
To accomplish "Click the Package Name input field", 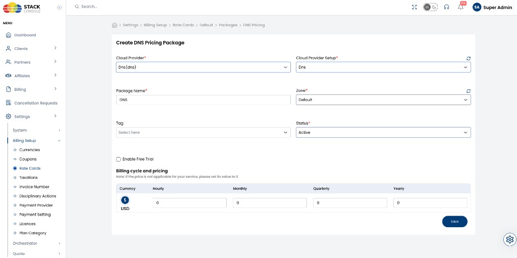I will (203, 99).
